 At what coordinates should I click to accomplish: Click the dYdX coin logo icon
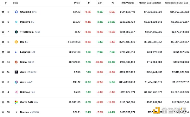click(16, 72)
